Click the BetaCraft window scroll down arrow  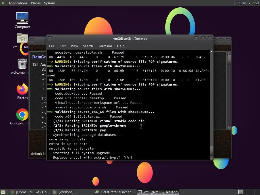pos(229,128)
